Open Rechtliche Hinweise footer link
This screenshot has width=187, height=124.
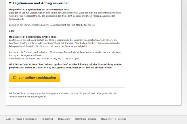(x=86, y=119)
